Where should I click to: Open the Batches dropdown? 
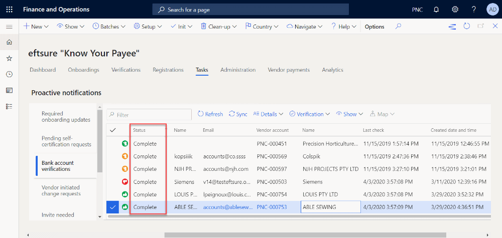[109, 27]
